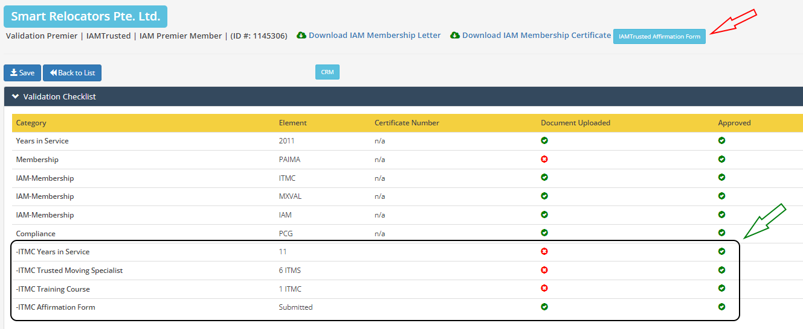Click cloud download icon beside Membership Letter
The width and height of the screenshot is (803, 329).
[x=302, y=36]
